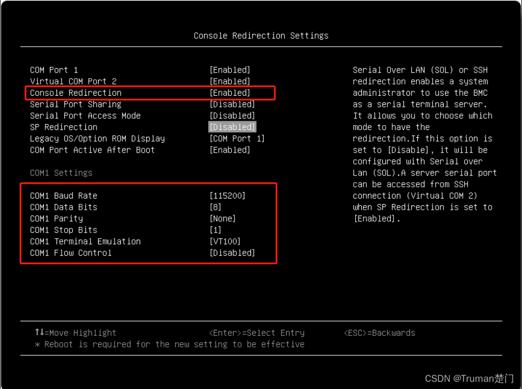Click the Enabled value beside Console Redirection
This screenshot has width=522, height=389.
230,92
